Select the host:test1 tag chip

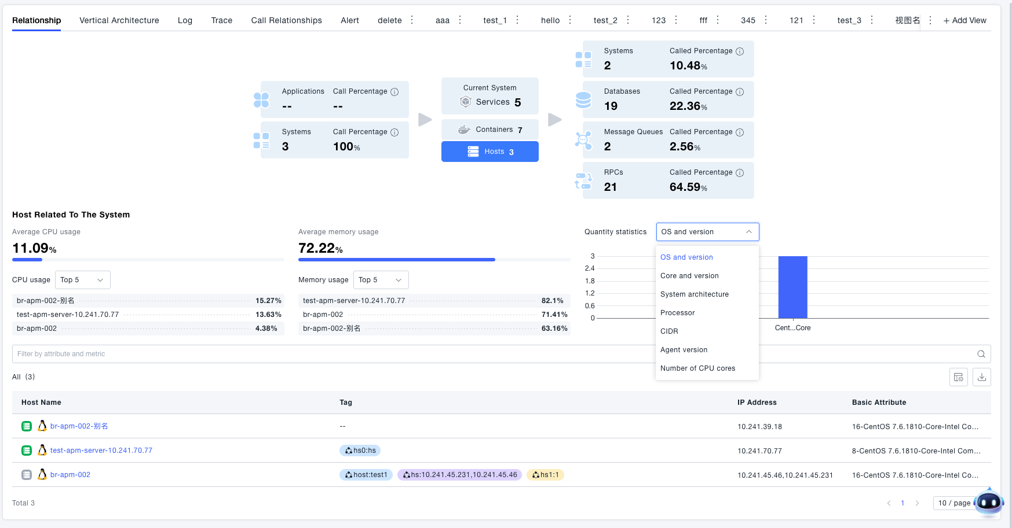point(366,475)
